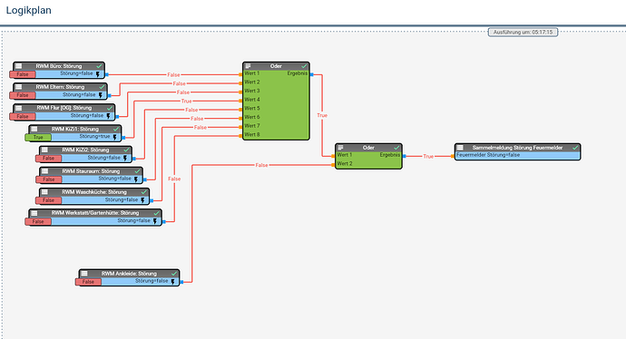
Task: Click check mark on Sammelmeldung Störung Feuermelder node
Action: [x=575, y=148]
